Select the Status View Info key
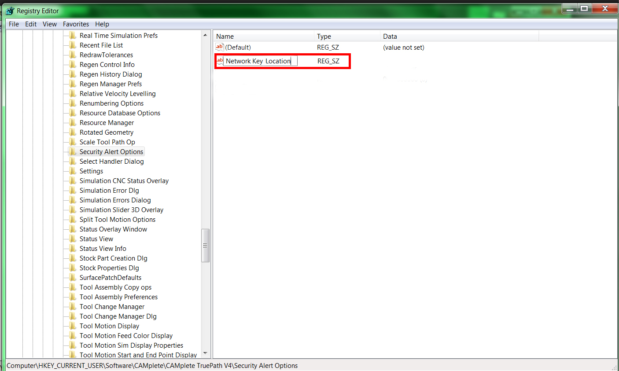This screenshot has height=371, width=619. click(x=103, y=249)
